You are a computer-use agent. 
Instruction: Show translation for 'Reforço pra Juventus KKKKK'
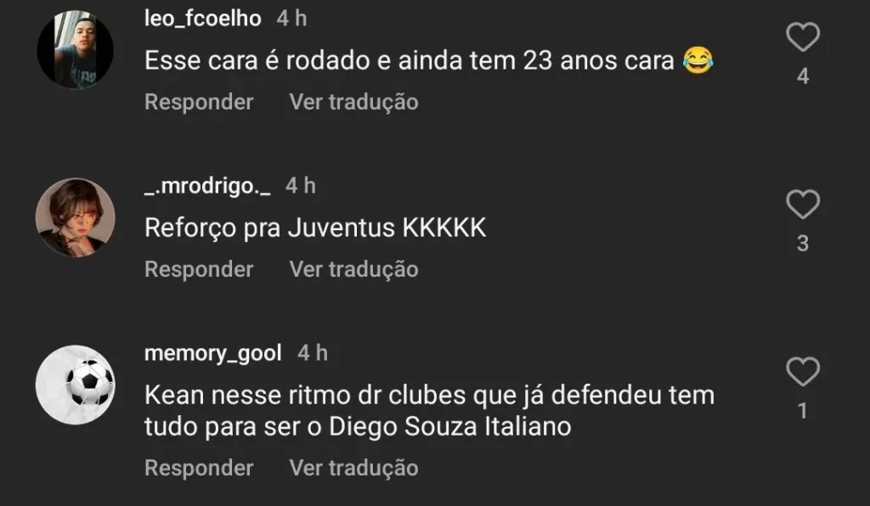point(354,269)
